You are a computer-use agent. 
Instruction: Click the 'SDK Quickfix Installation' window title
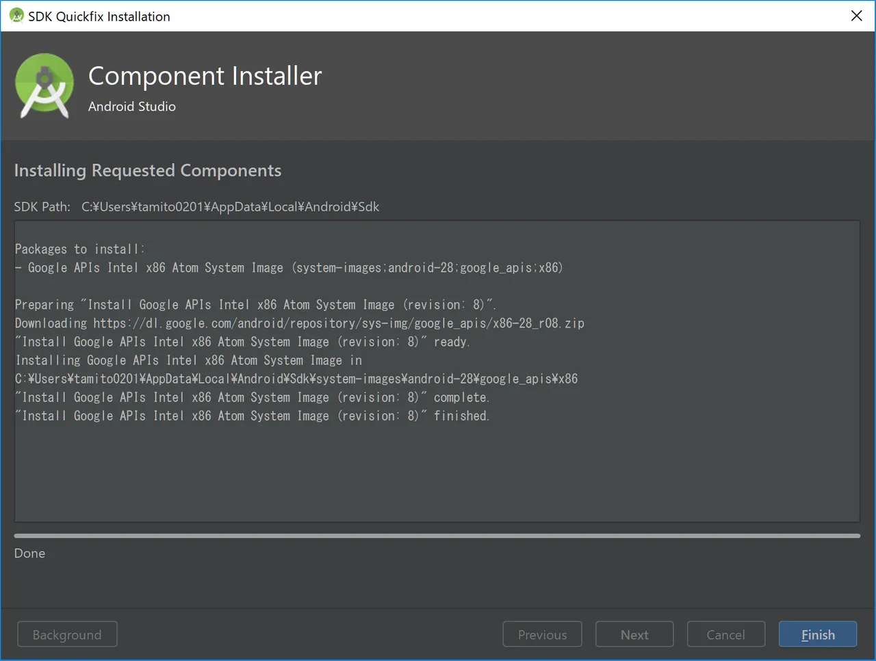(99, 16)
